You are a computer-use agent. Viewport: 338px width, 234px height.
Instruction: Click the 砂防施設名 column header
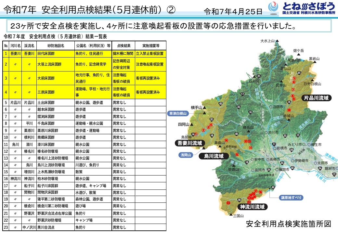coord(56,46)
